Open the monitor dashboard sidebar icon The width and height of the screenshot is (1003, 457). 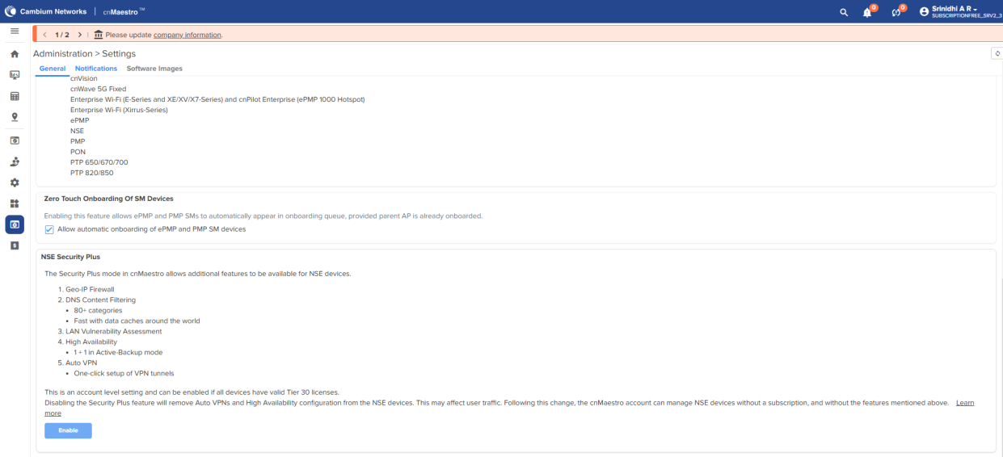tap(14, 75)
